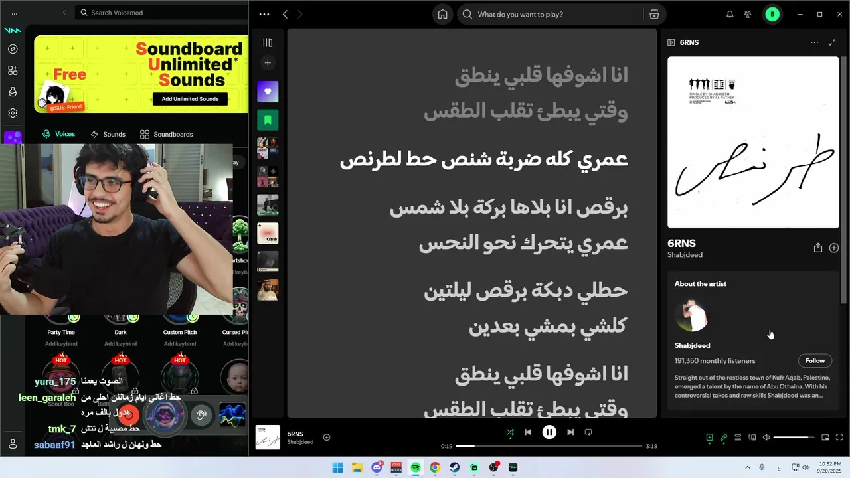Open Liked Songs heart playlist

click(268, 92)
